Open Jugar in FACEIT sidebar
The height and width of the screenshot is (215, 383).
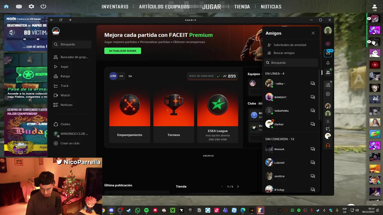pyautogui.click(x=71, y=67)
